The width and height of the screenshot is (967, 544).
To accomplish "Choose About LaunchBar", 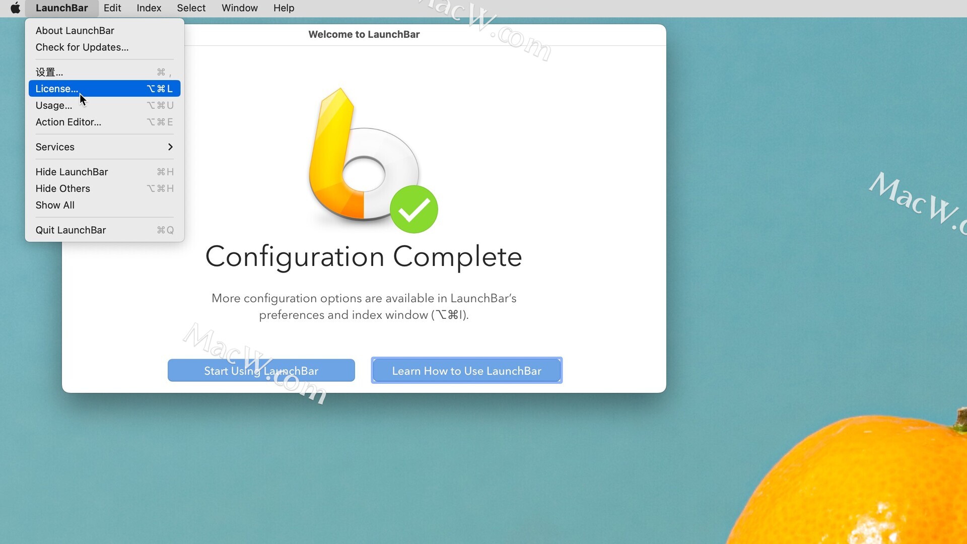I will click(104, 31).
